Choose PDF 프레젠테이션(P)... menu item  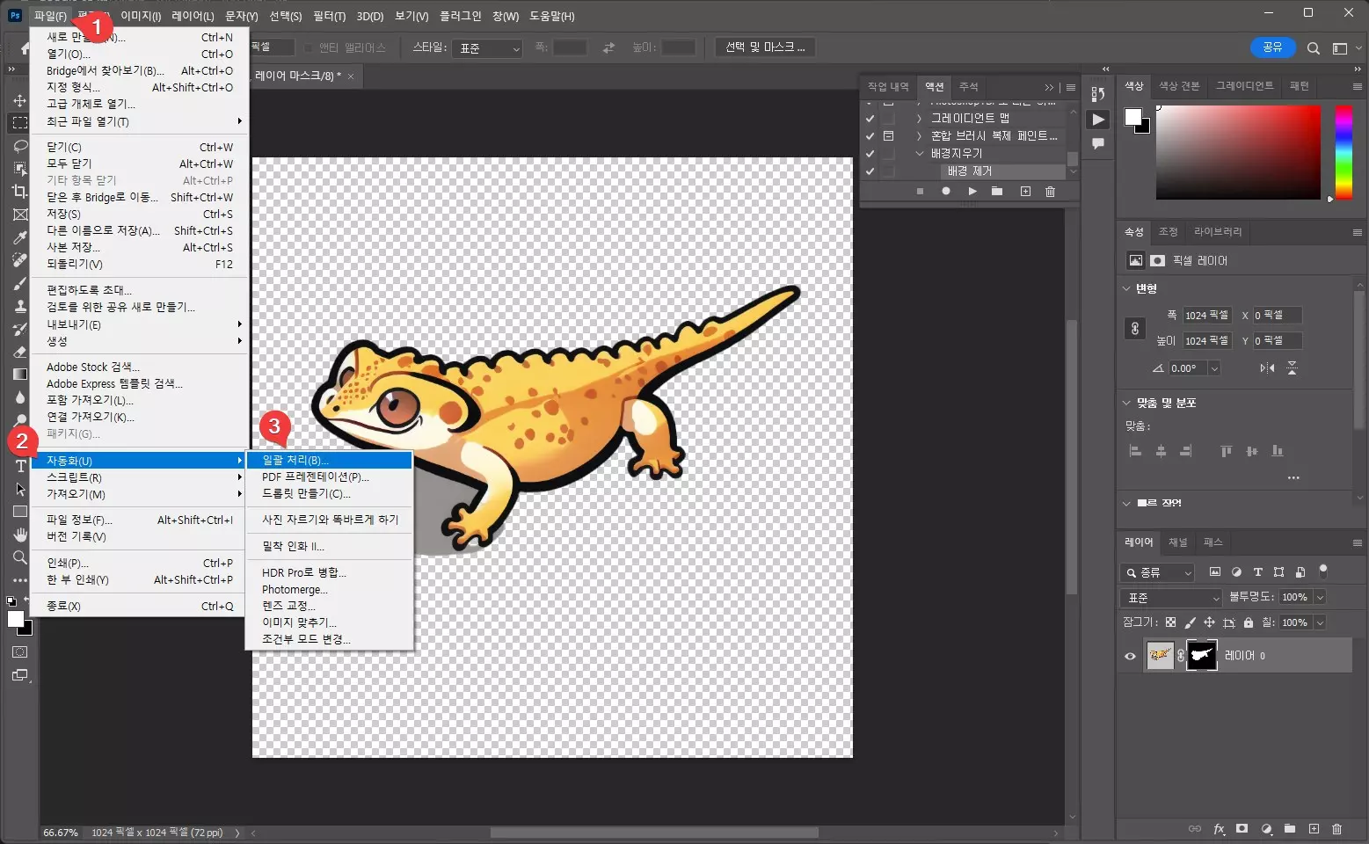coord(329,477)
